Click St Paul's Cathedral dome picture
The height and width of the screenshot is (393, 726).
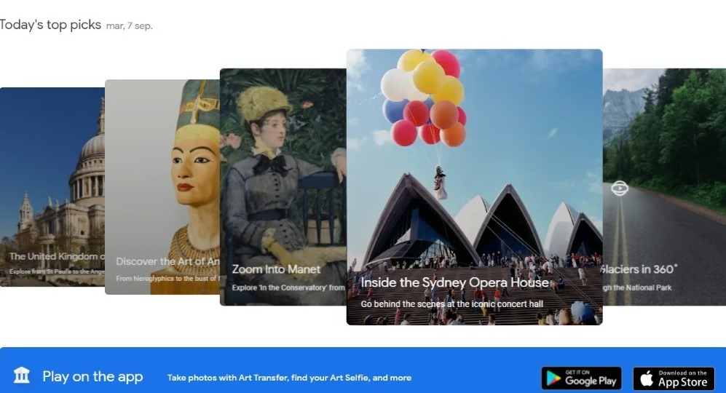(x=91, y=153)
